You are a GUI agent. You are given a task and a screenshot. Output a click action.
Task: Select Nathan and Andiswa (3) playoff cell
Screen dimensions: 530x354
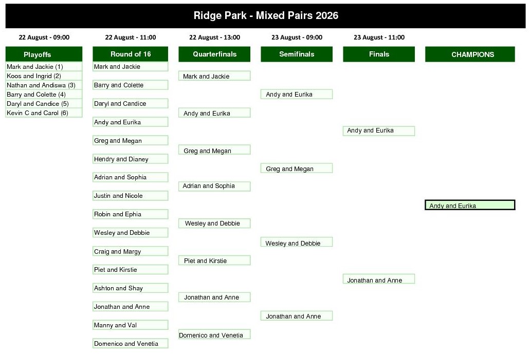(44, 85)
